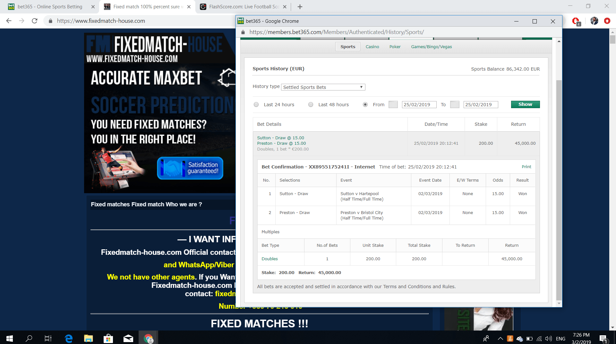Open the Chrome profile avatar
Viewport: 616px width, 344px height.
594,21
